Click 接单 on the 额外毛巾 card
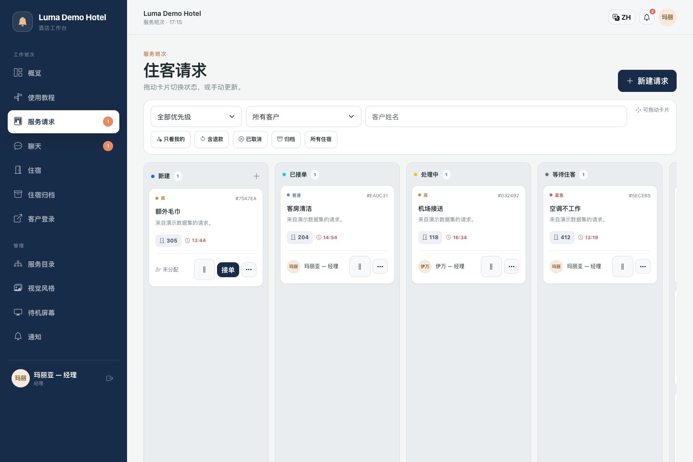693x462 pixels. click(228, 269)
